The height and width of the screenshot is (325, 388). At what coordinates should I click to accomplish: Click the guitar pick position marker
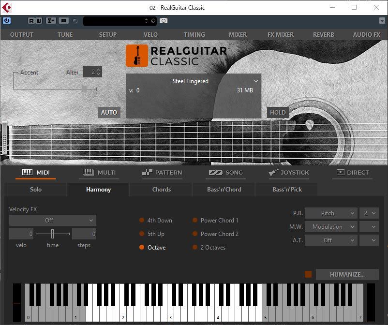pyautogui.click(x=309, y=124)
